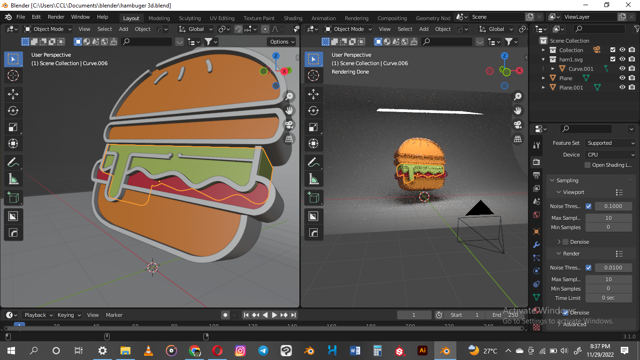Play the animation forward in the timeline
640x360 pixels.
point(275,315)
